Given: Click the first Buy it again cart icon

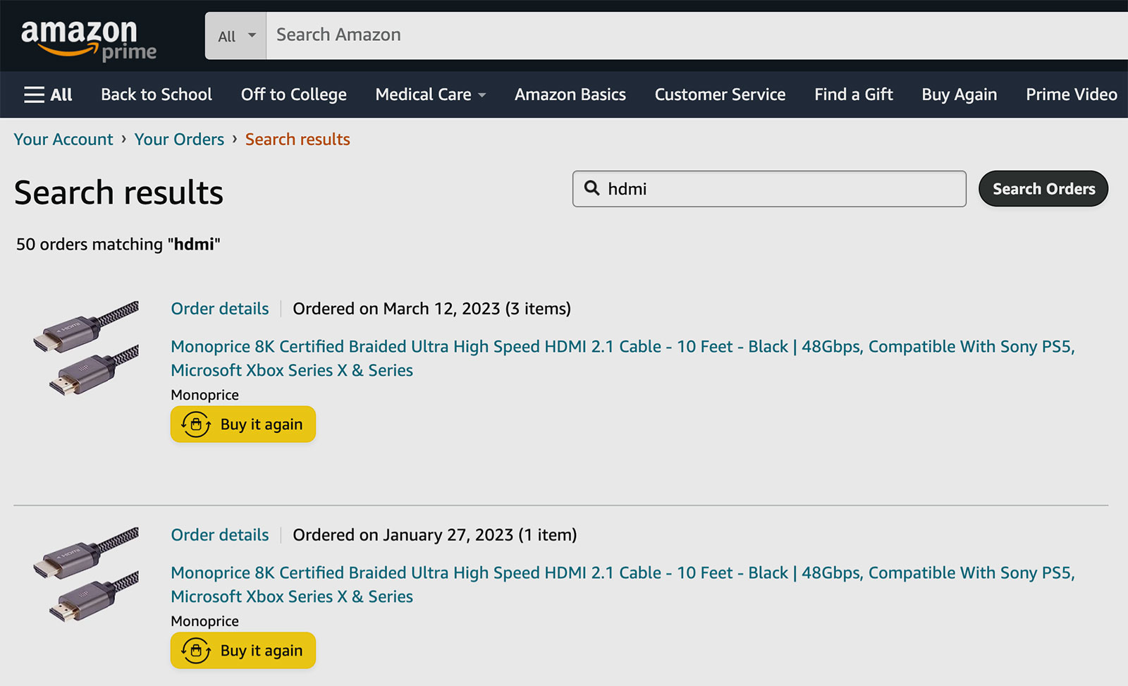Looking at the screenshot, I should tap(196, 424).
